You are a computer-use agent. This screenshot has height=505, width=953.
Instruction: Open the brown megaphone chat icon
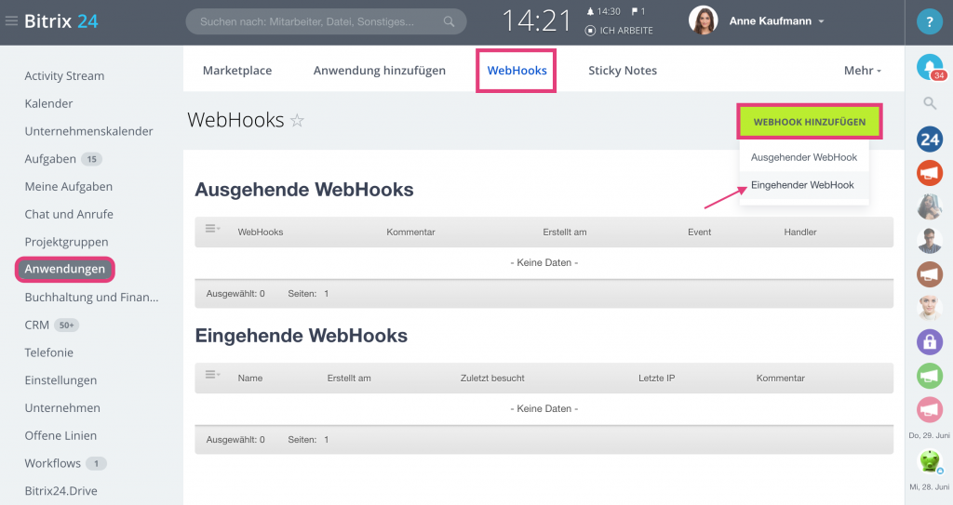click(930, 274)
